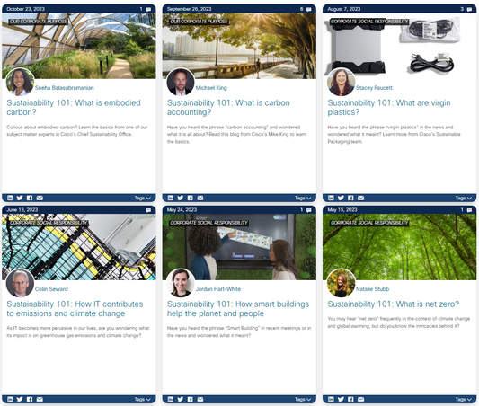Share embodied carbon post on Facebook
This screenshot has height=406, width=479.
[x=30, y=198]
